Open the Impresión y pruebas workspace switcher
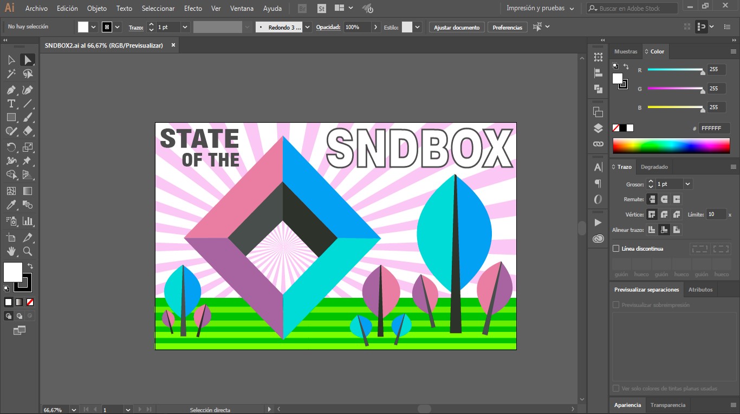The width and height of the screenshot is (740, 414). click(540, 8)
